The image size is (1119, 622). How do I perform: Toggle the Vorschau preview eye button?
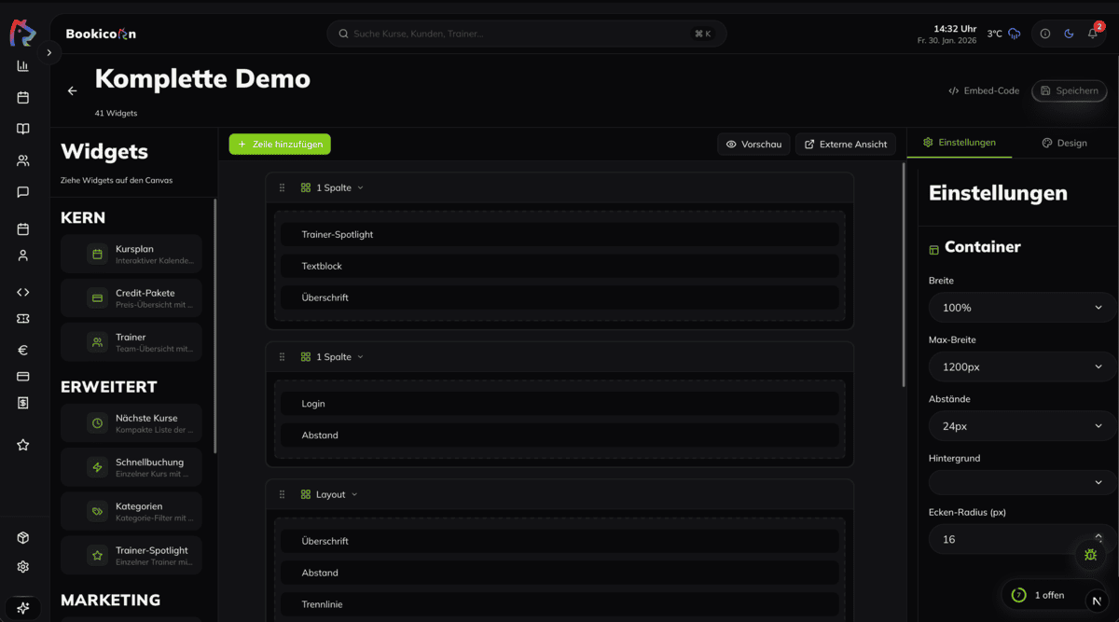pyautogui.click(x=753, y=145)
